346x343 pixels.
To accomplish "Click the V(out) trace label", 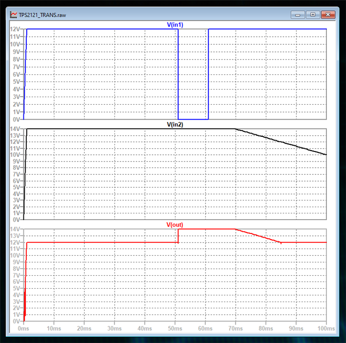I will pyautogui.click(x=174, y=224).
